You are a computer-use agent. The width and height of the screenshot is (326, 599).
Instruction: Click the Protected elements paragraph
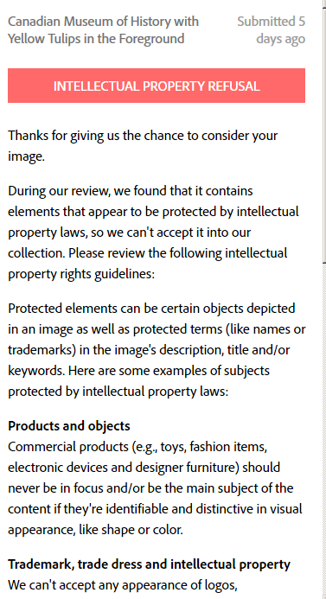coord(157,349)
